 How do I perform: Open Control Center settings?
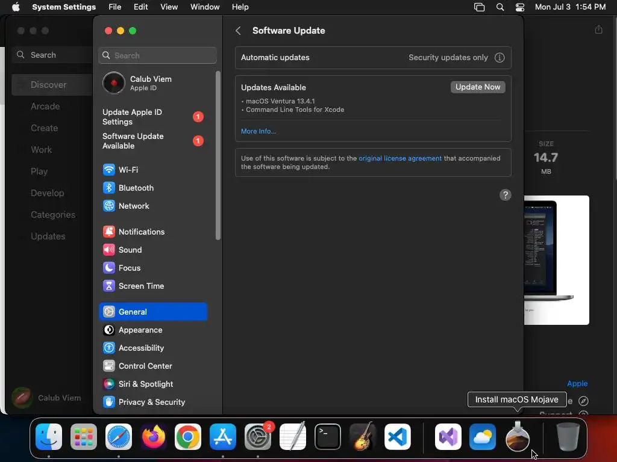(152, 366)
